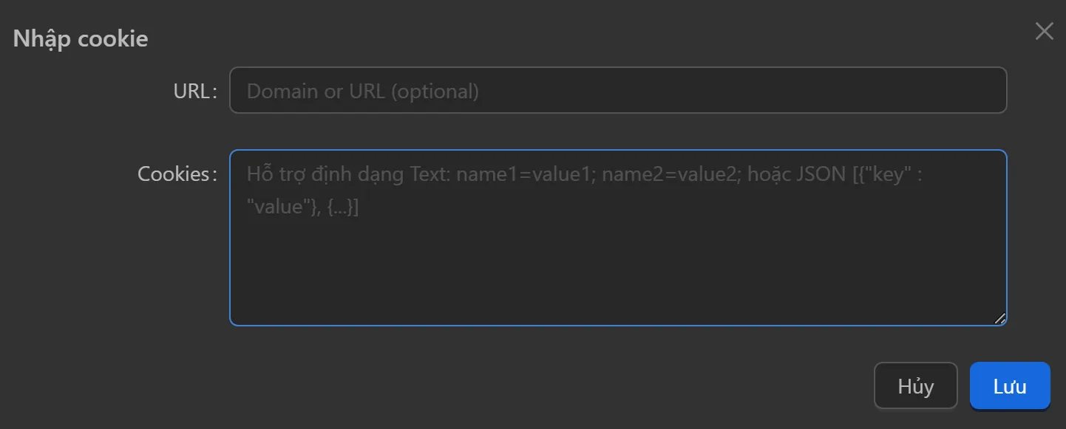Select the Cookies label
The height and width of the screenshot is (429, 1066).
(x=176, y=174)
